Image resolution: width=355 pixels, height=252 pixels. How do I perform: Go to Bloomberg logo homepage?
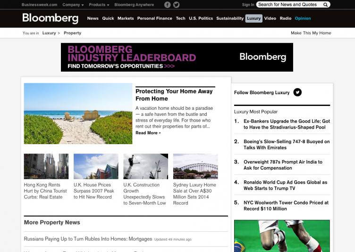click(50, 18)
